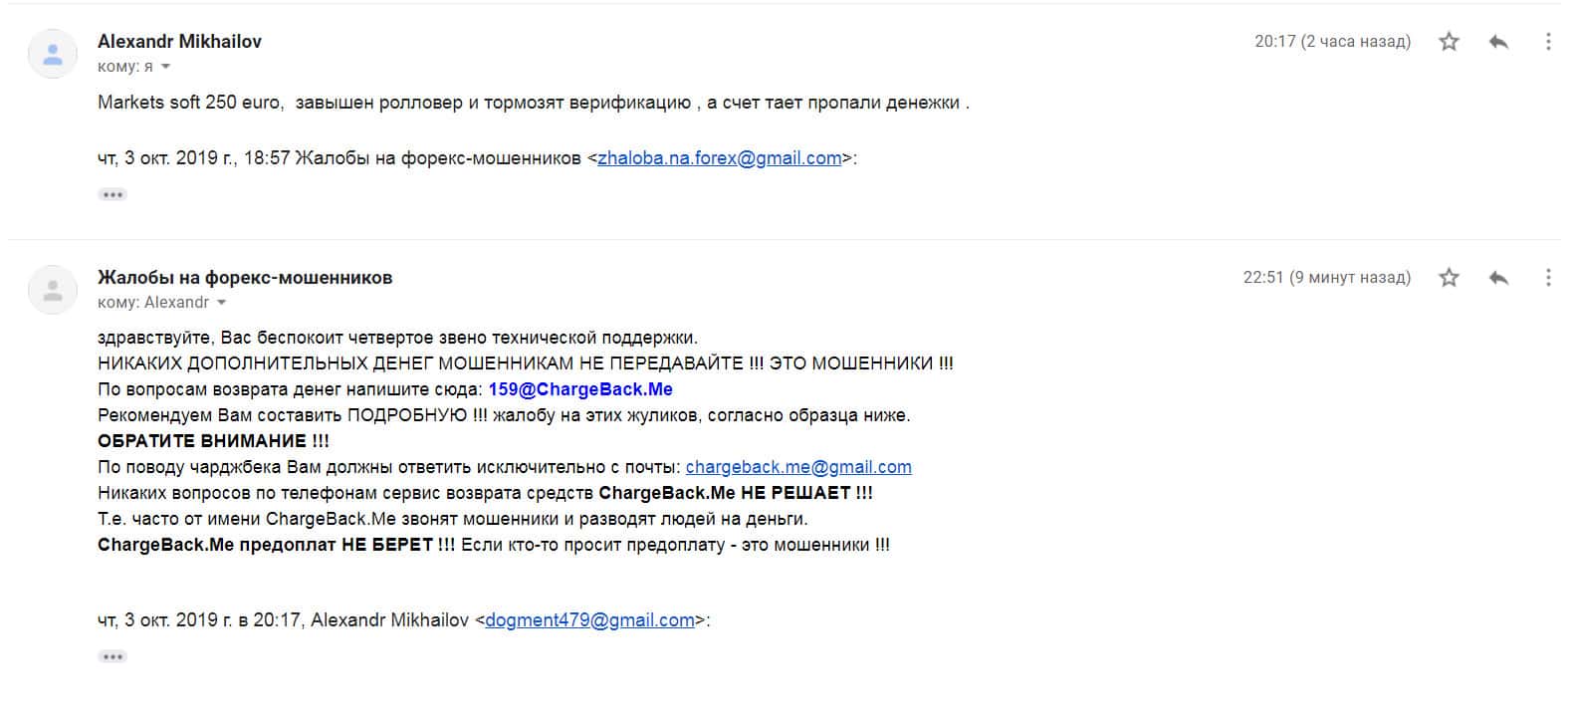The height and width of the screenshot is (718, 1579).
Task: Show trimmed content in the second message
Action: coord(113,656)
